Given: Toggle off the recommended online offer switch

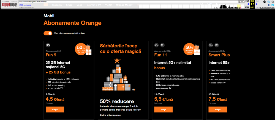Looking at the screenshot, I should point(48,33).
